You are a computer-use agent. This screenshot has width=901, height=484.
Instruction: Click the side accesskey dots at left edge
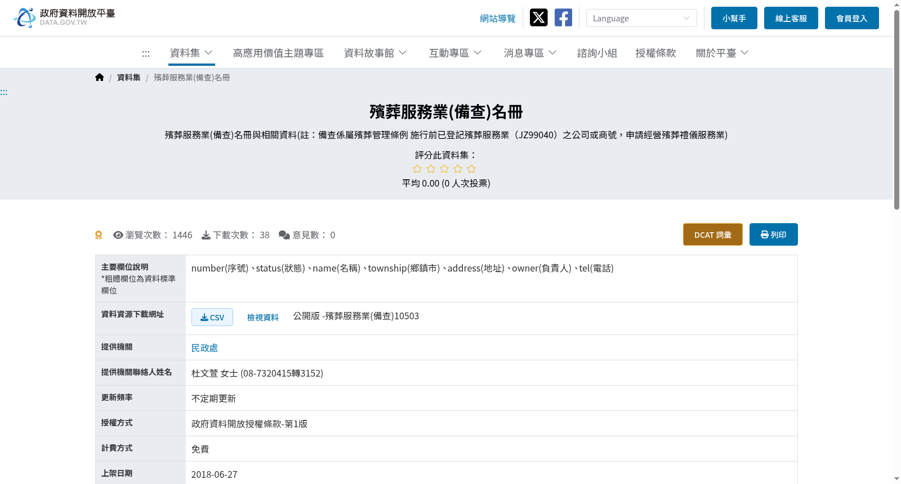pos(4,92)
